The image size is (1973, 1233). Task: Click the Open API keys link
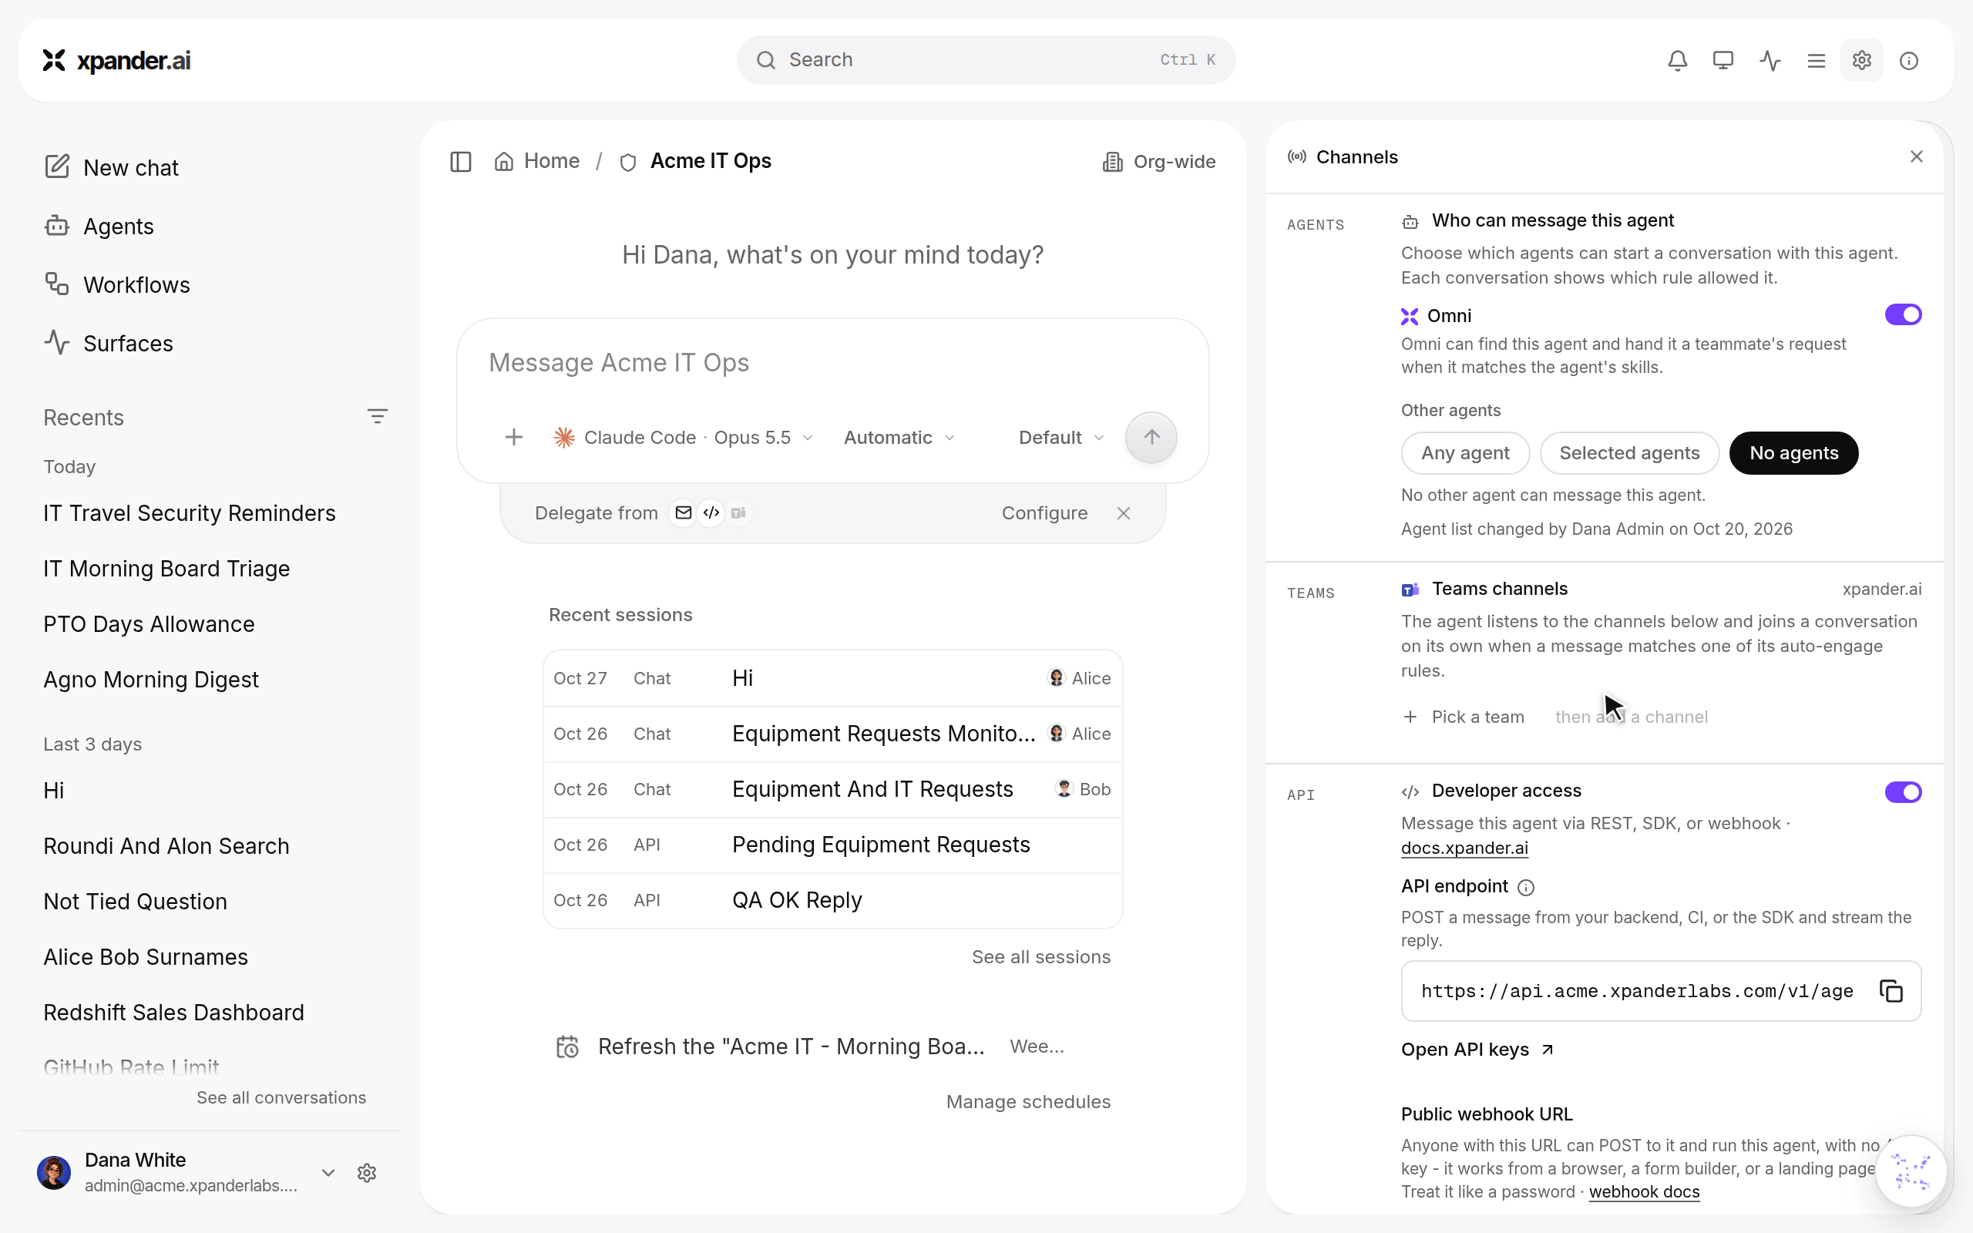[1478, 1050]
